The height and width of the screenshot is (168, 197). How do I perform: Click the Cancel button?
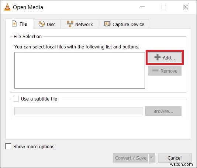point(174,158)
